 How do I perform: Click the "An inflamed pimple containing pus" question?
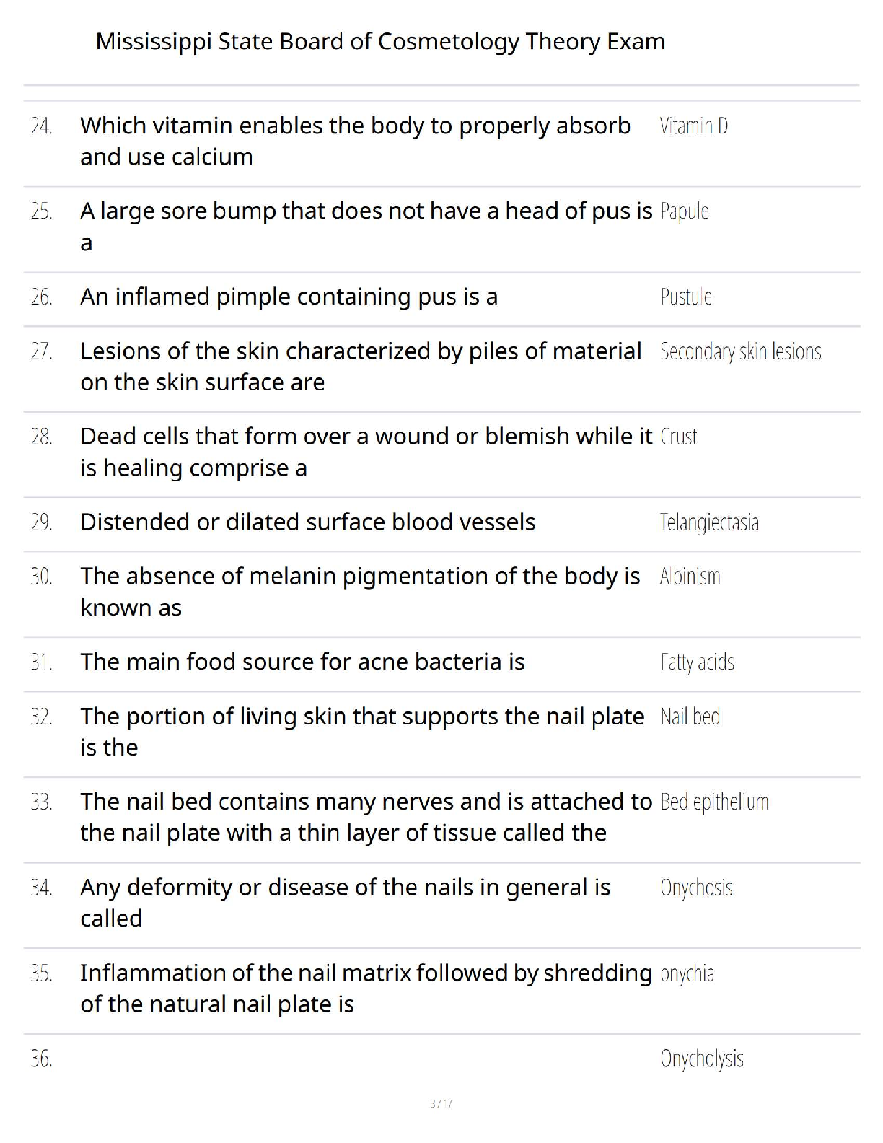pos(289,297)
